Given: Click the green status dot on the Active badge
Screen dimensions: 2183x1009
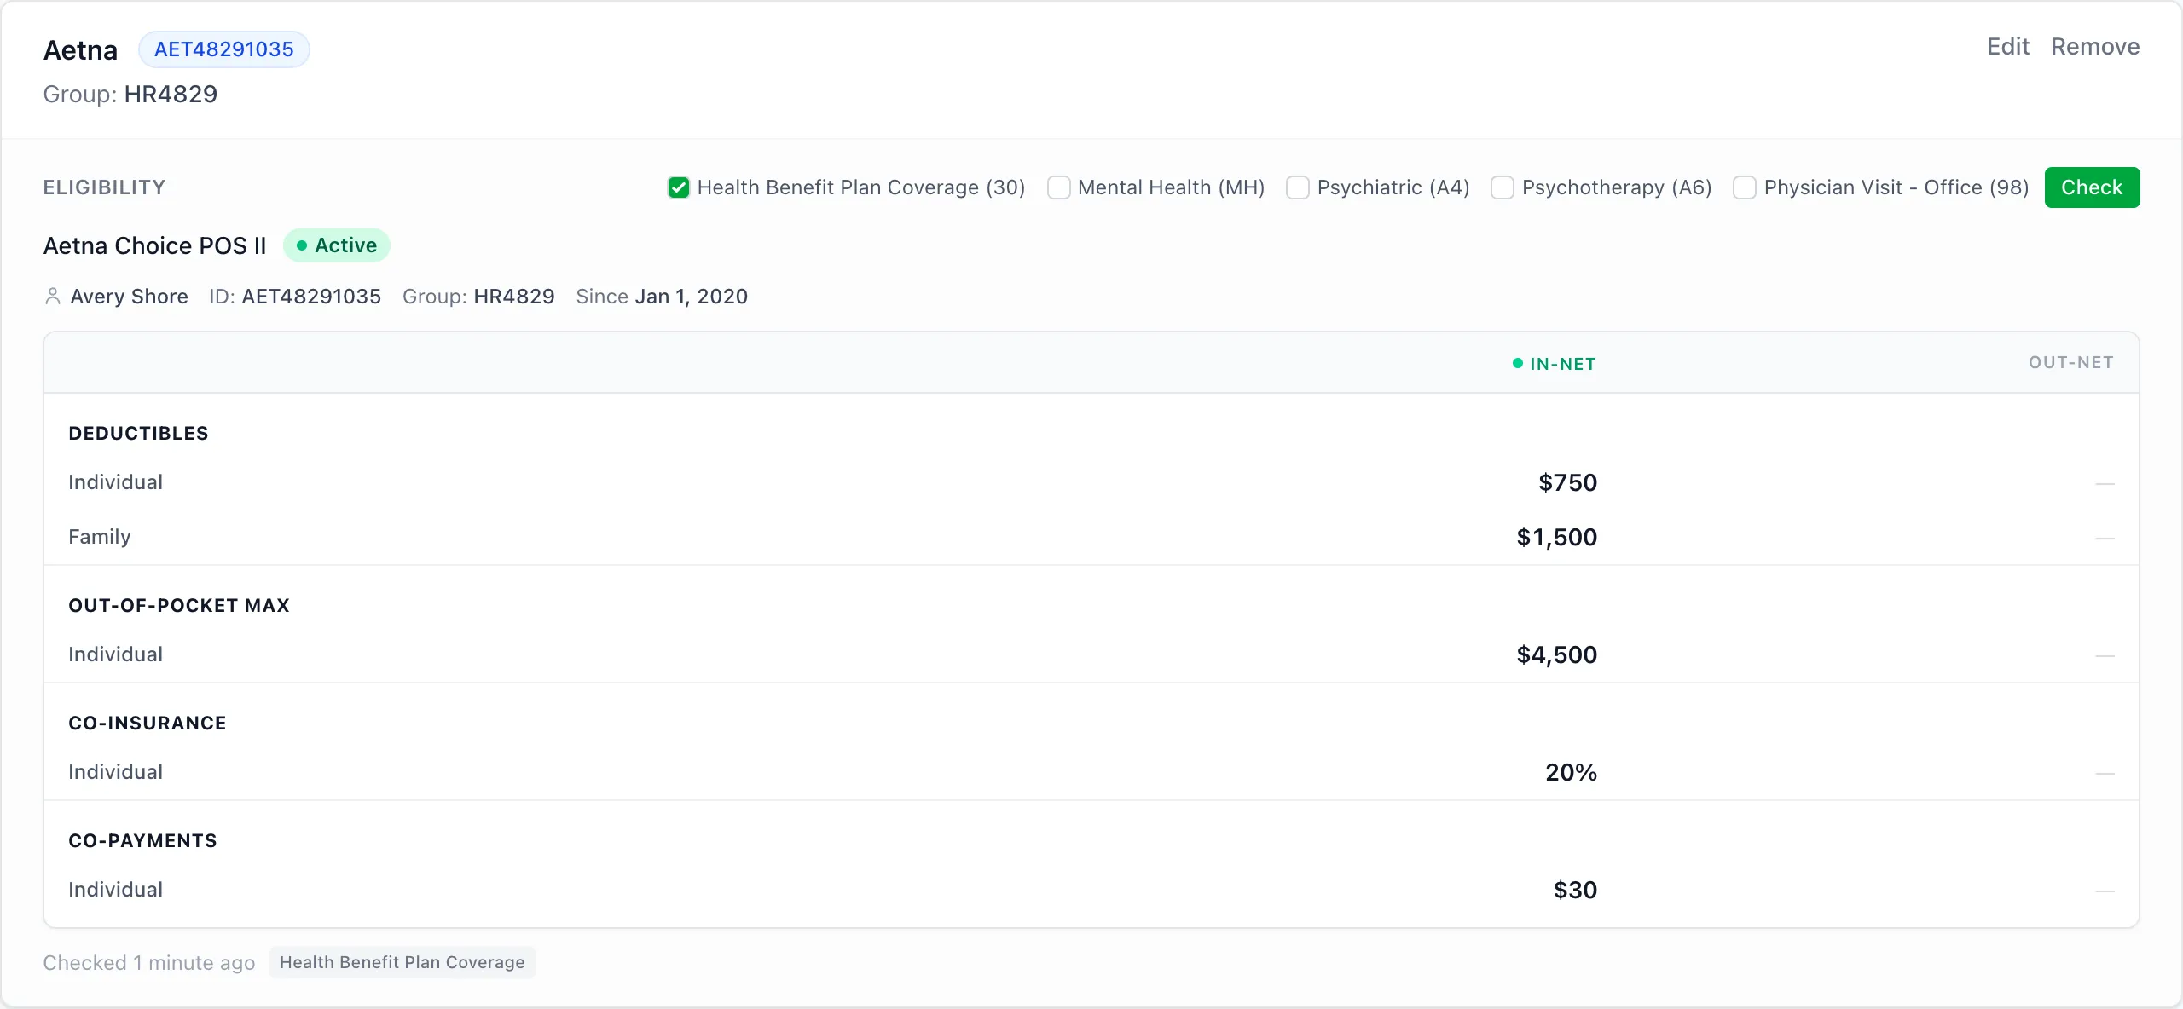Looking at the screenshot, I should tap(302, 245).
